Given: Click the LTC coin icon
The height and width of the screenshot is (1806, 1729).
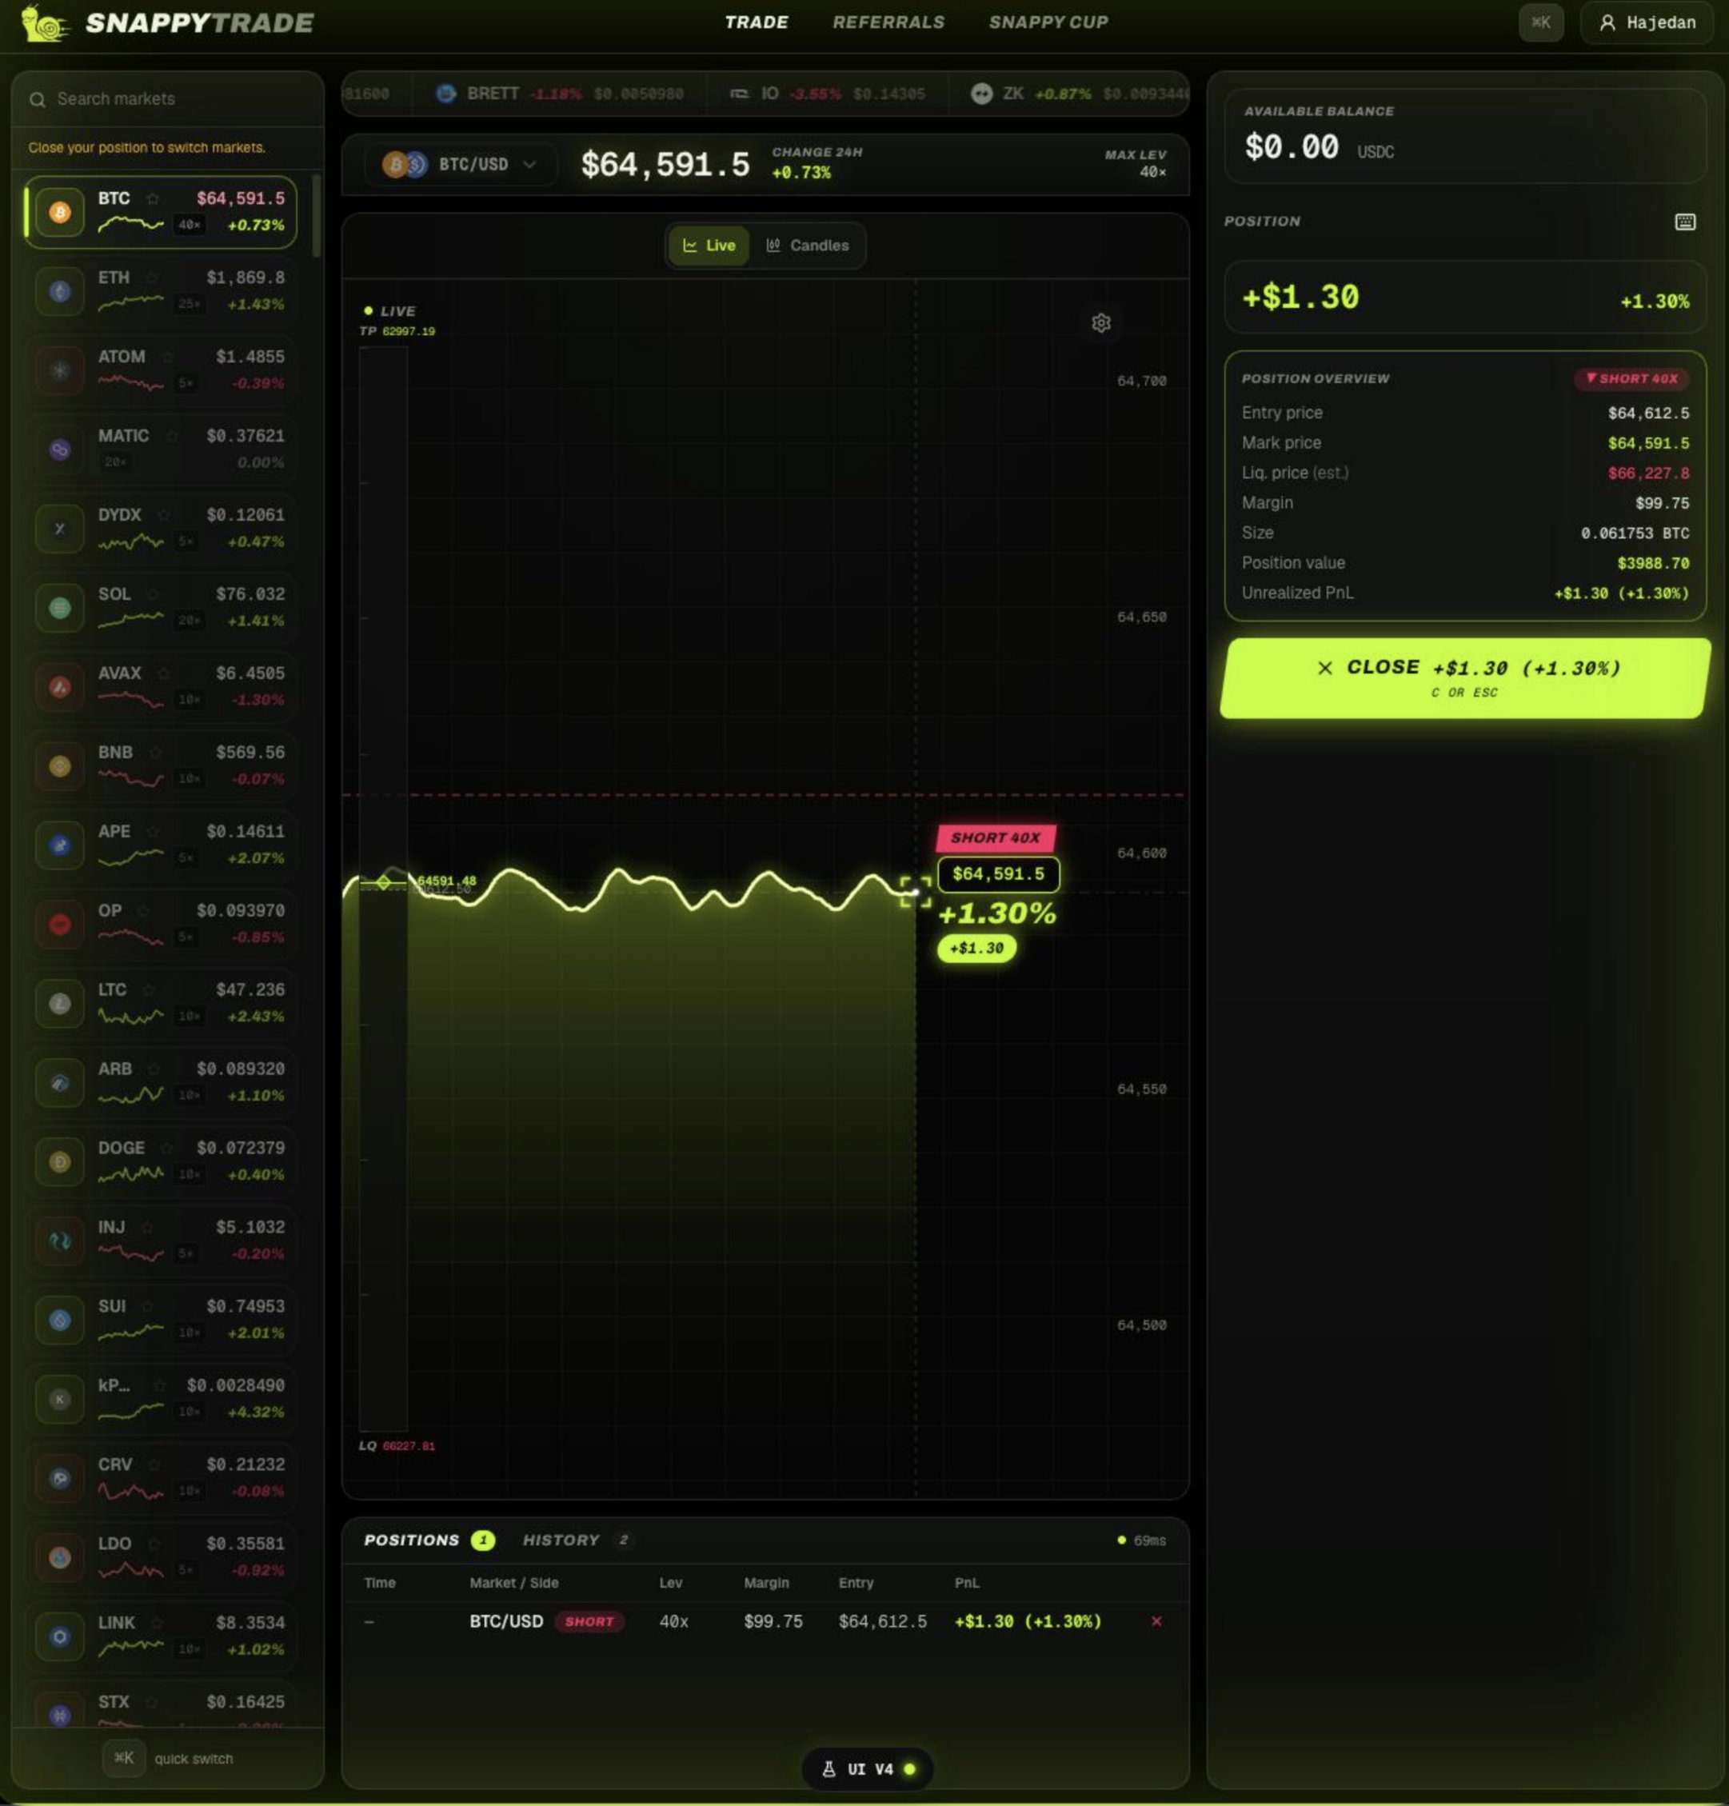Looking at the screenshot, I should pos(60,1004).
